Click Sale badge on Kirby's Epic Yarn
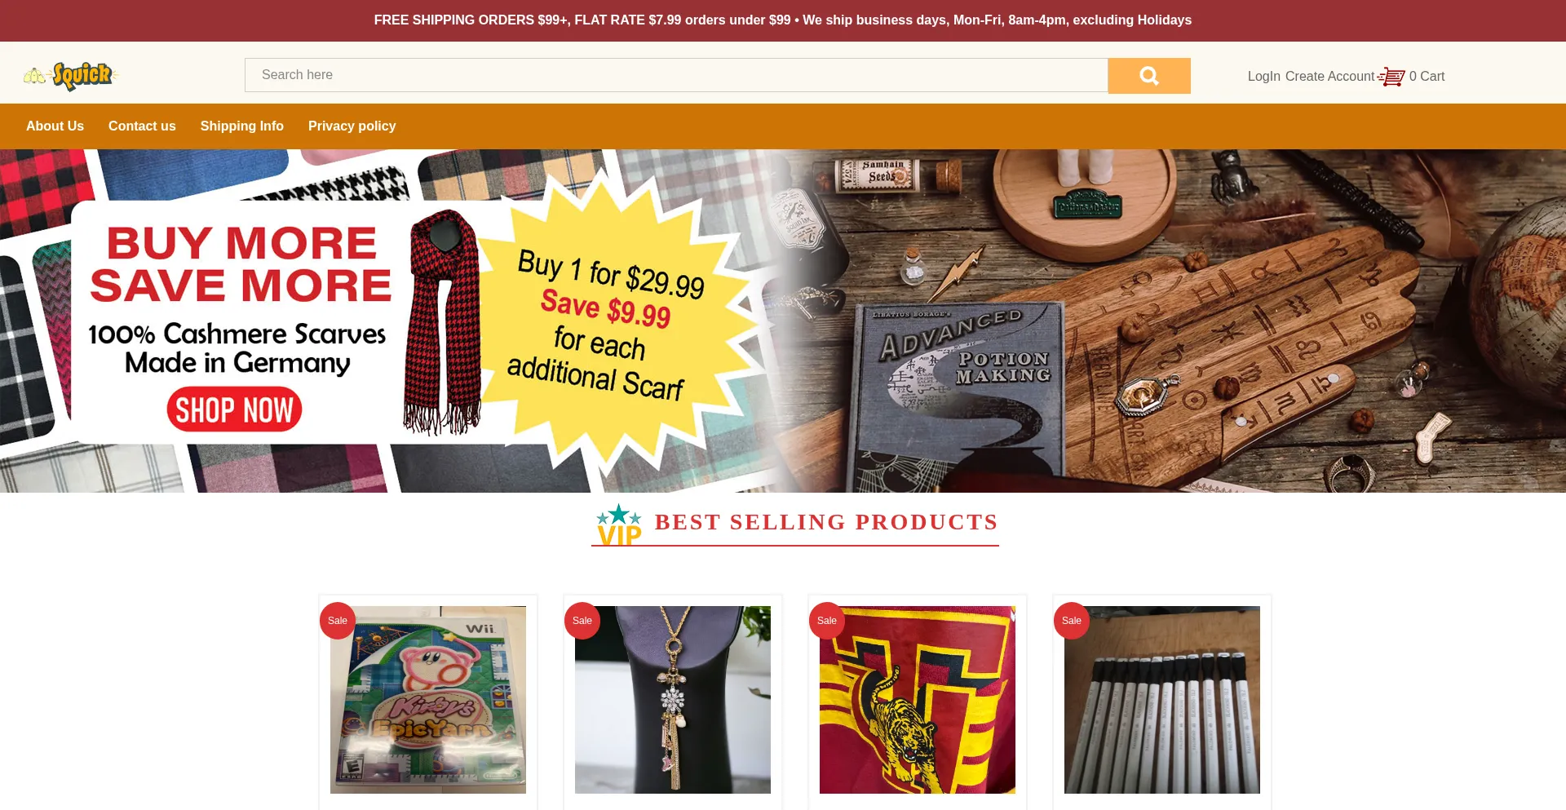This screenshot has width=1566, height=810. tap(338, 621)
